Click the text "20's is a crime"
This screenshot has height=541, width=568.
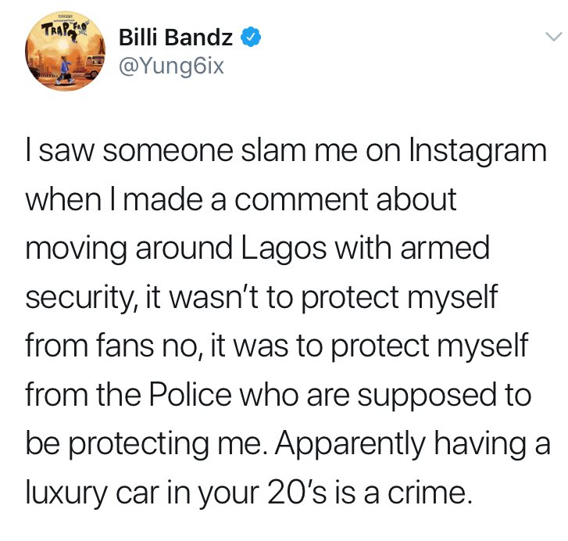click(x=370, y=493)
